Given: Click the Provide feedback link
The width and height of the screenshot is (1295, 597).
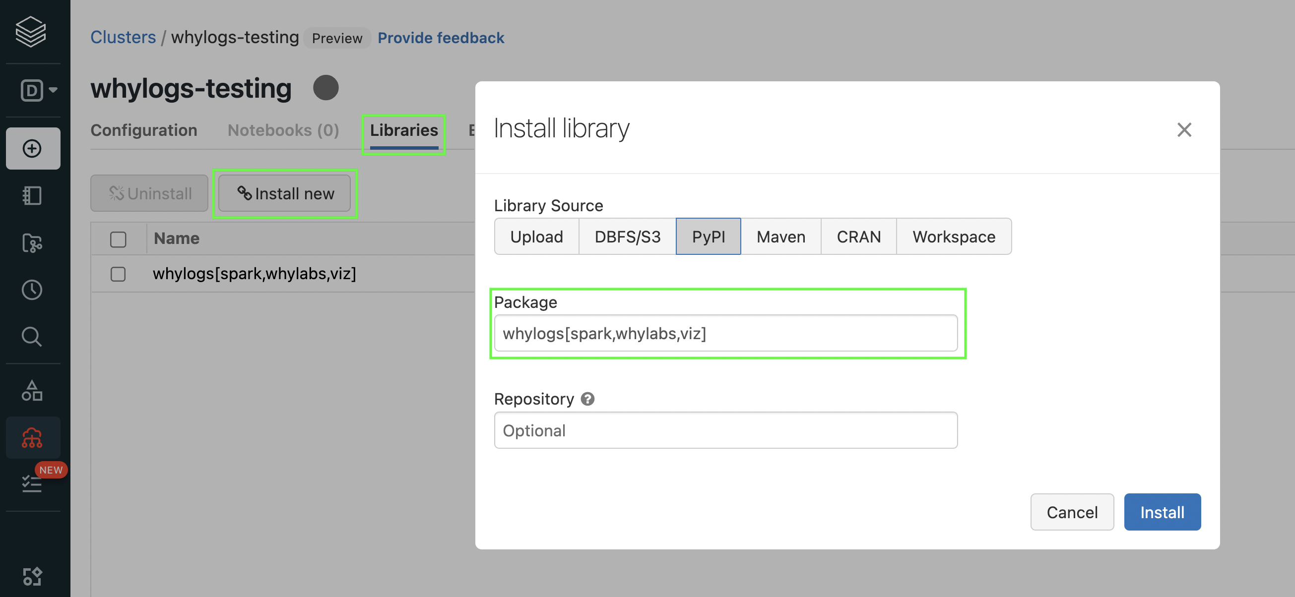Looking at the screenshot, I should click(441, 37).
